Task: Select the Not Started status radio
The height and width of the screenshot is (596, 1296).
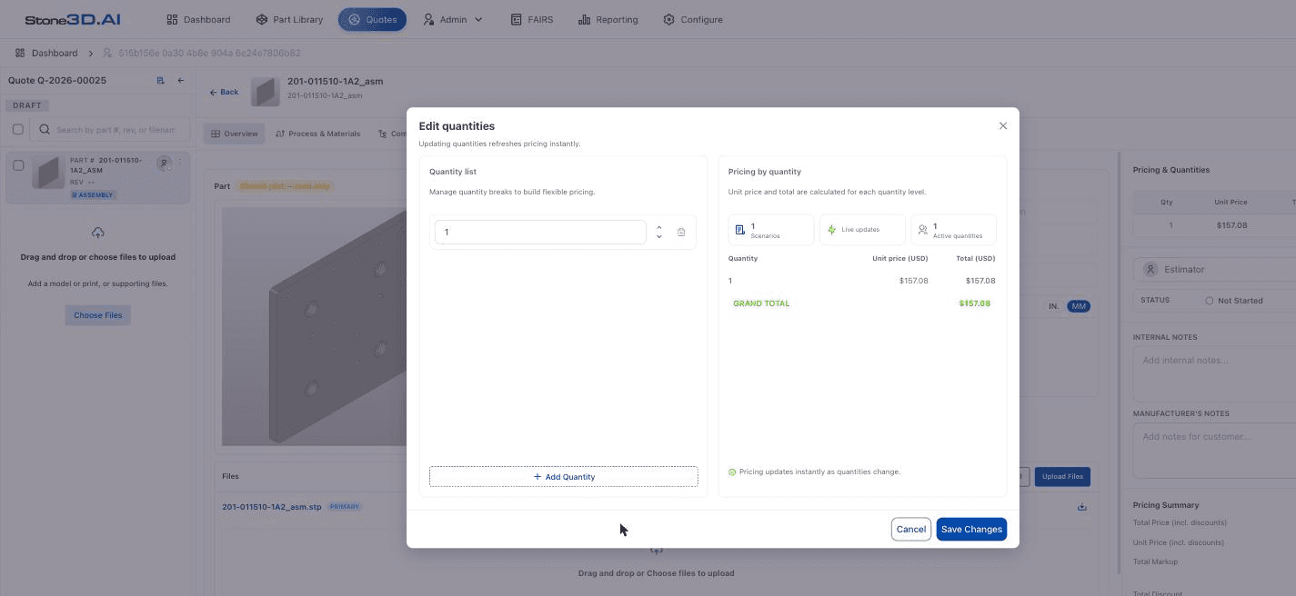Action: 1210,301
